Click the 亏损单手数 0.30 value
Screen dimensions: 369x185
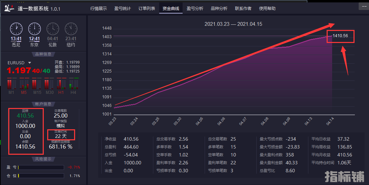pyautogui.click(x=183, y=171)
